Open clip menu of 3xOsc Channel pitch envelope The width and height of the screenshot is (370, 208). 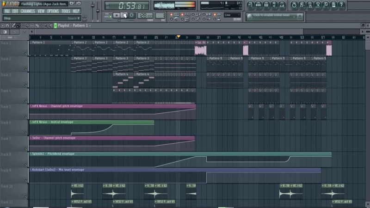(x=31, y=138)
